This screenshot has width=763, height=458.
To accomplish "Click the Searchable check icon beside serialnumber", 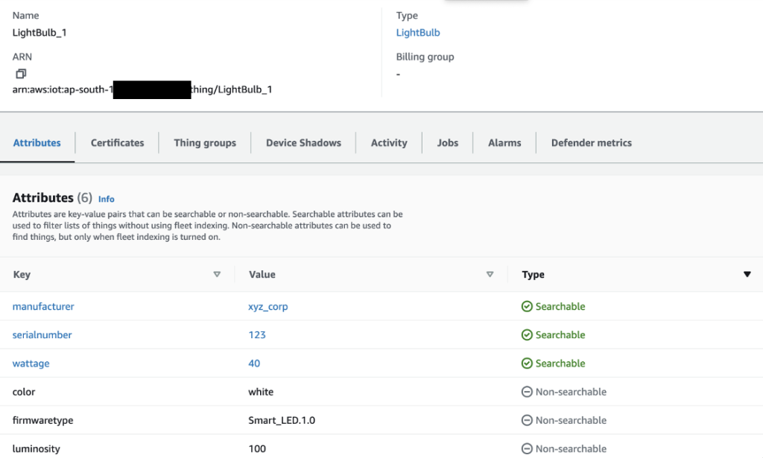I will click(525, 334).
